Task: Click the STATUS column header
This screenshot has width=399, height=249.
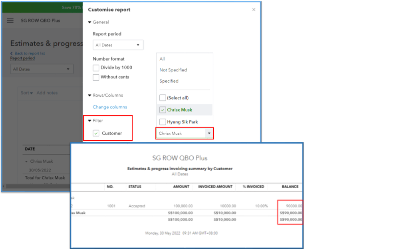Action: click(x=135, y=187)
